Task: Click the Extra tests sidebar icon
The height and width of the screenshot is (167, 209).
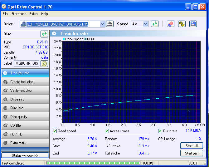Action: click(x=6, y=143)
